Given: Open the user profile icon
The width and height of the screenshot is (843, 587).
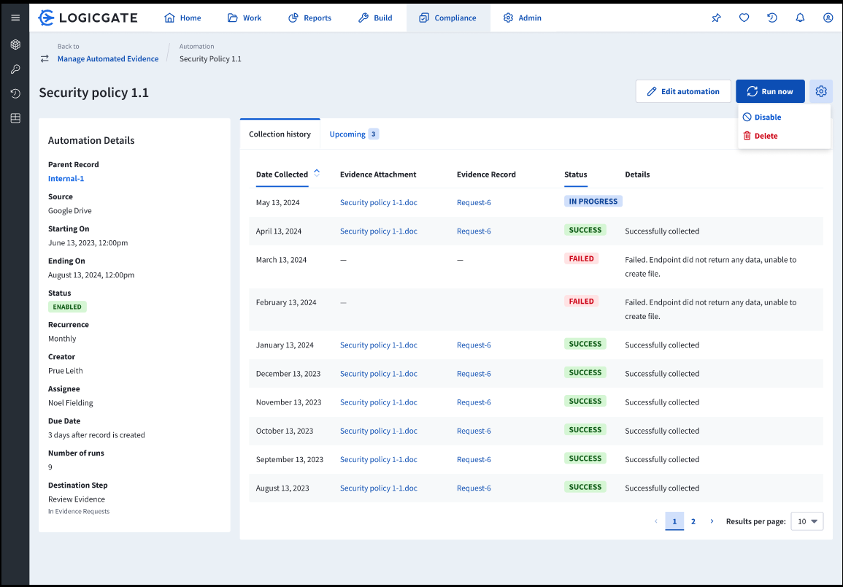Looking at the screenshot, I should (828, 18).
